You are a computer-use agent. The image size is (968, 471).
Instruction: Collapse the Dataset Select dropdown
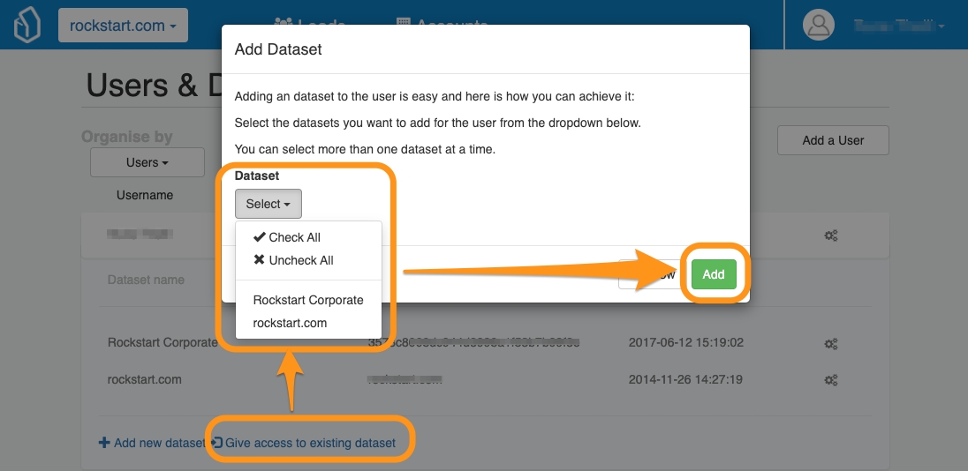coord(268,204)
